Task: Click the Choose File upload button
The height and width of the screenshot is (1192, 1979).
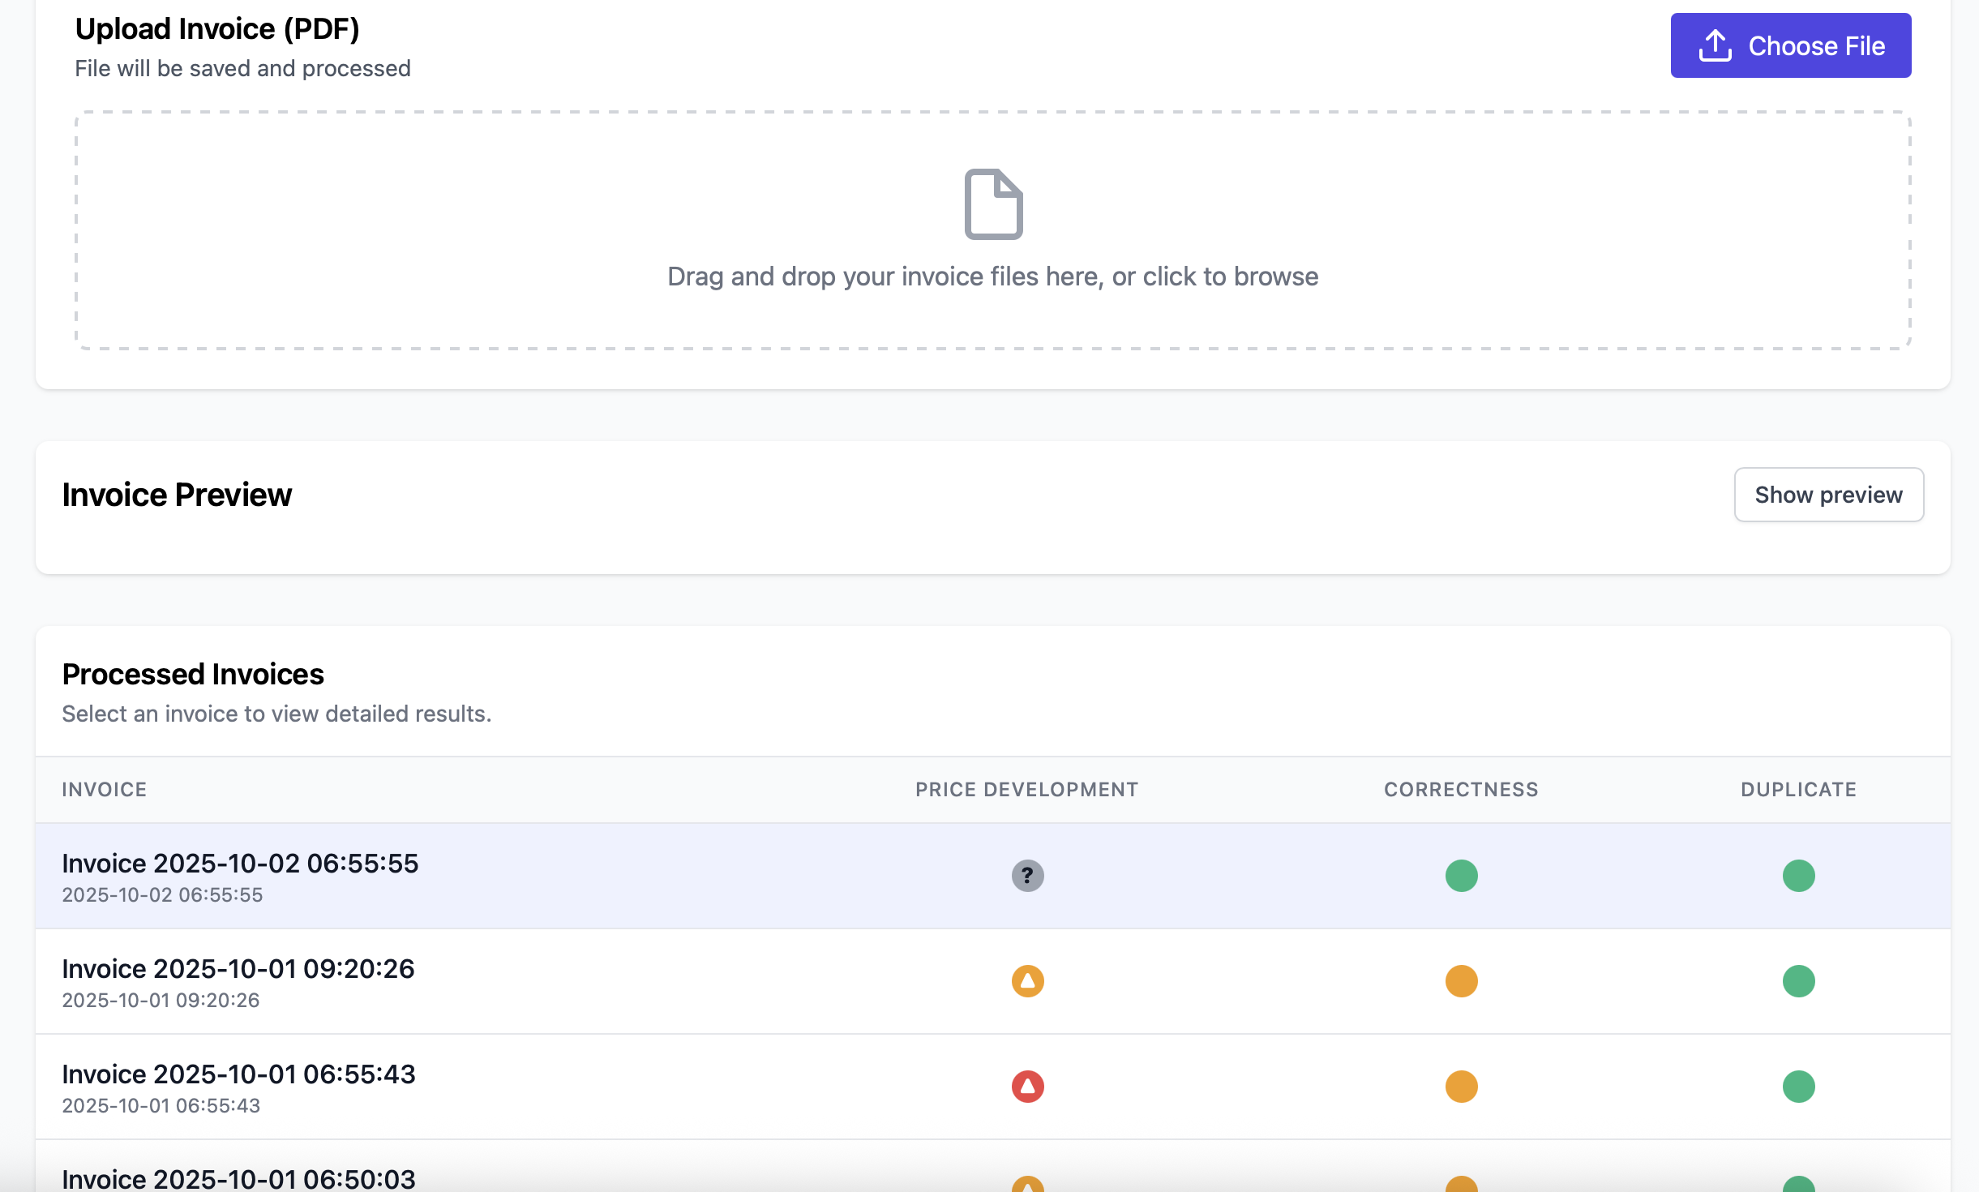Action: coord(1790,45)
